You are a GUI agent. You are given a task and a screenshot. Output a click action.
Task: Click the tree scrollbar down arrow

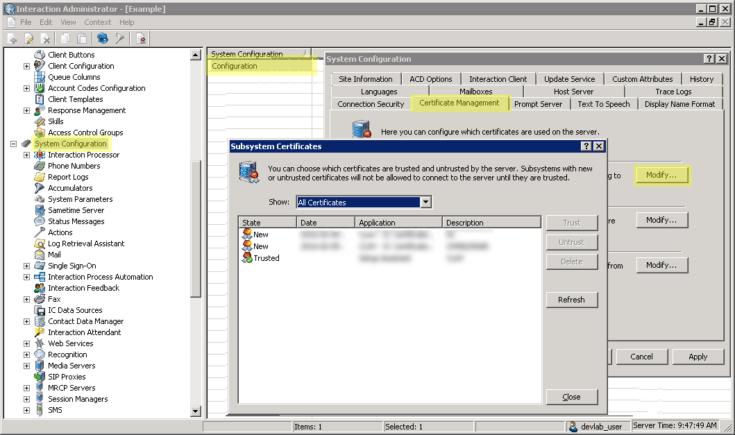(x=195, y=411)
